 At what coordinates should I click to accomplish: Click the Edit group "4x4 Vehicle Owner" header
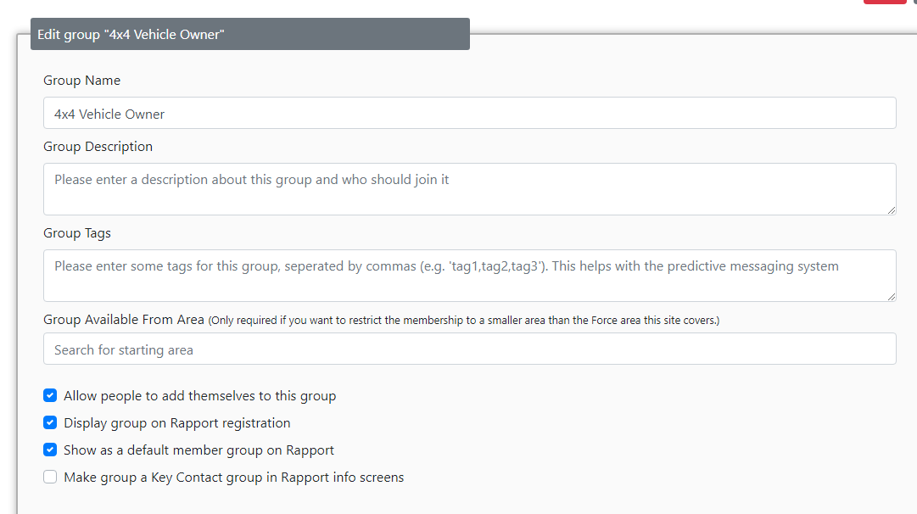click(250, 34)
